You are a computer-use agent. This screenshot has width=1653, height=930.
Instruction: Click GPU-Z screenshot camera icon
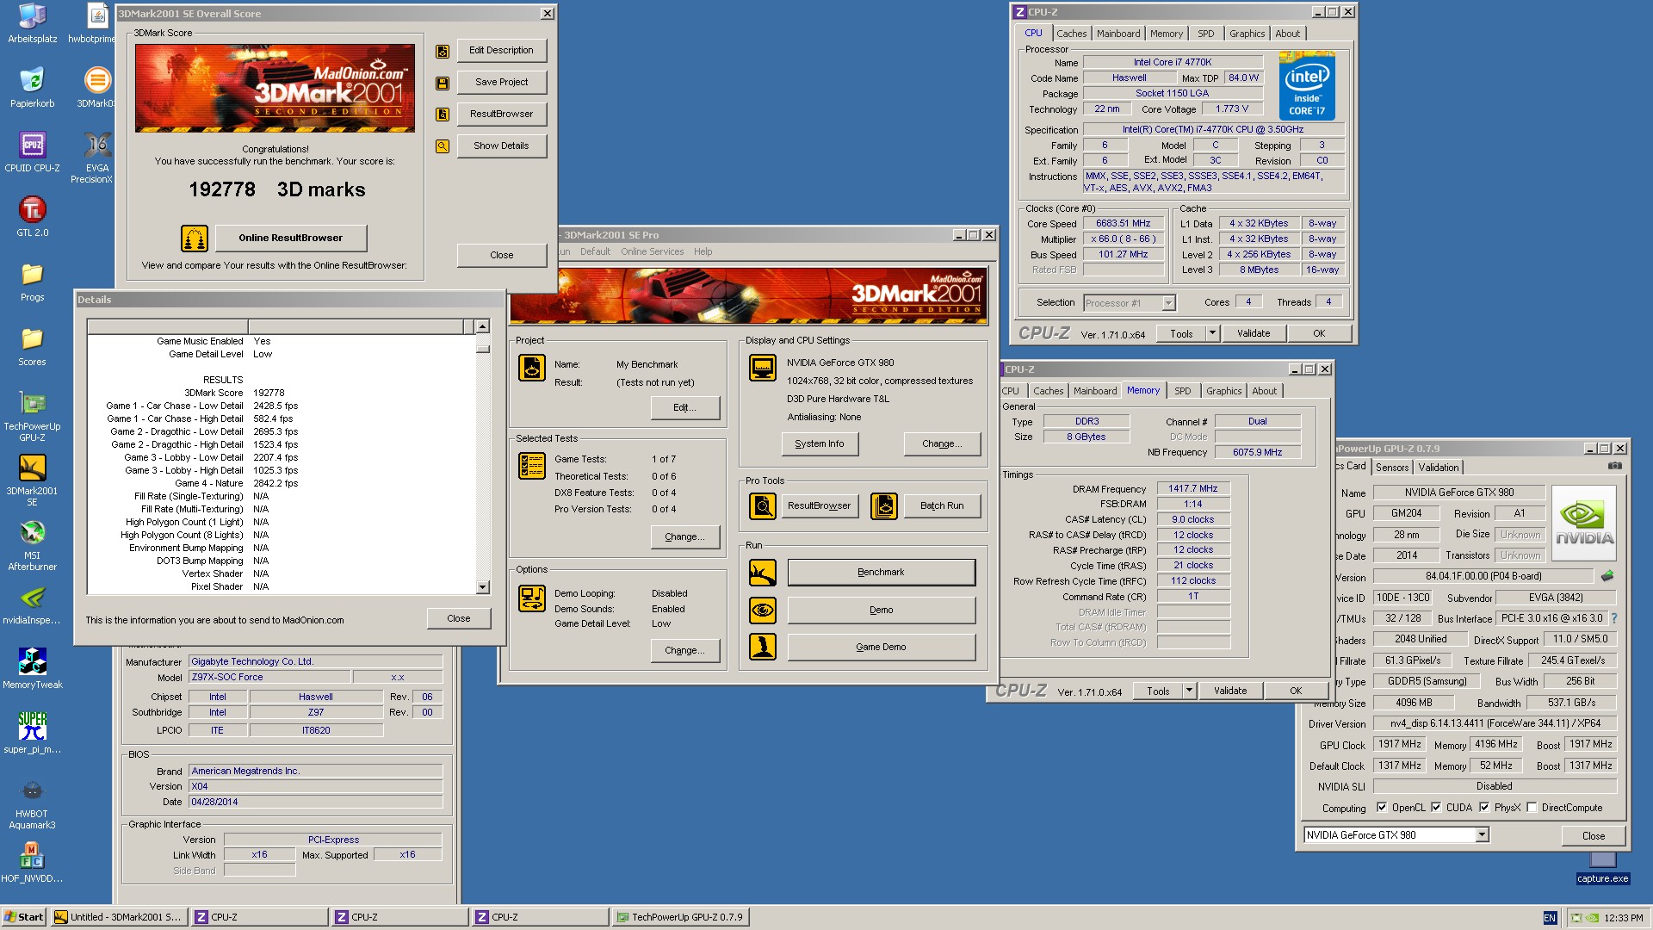(x=1615, y=466)
